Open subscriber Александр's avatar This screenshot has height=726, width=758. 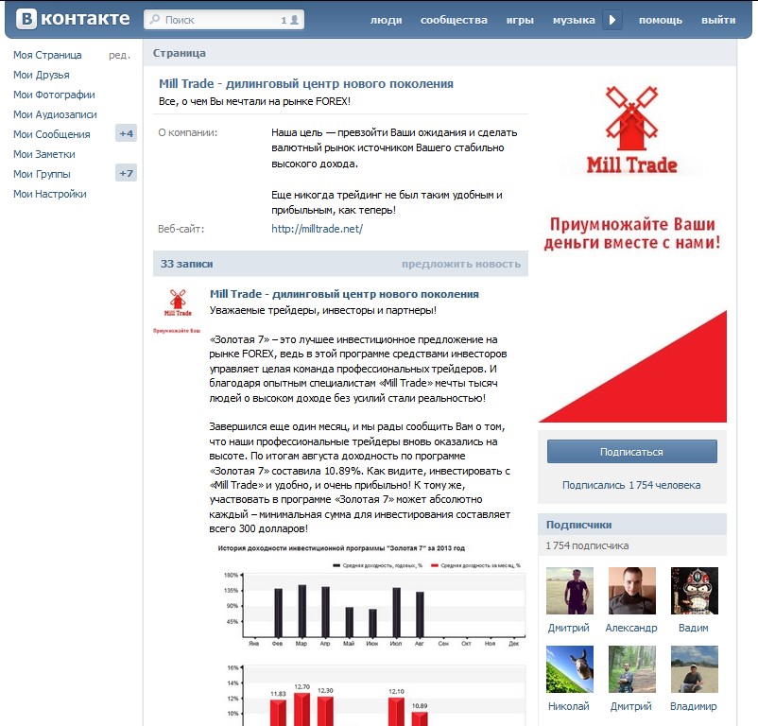click(x=632, y=591)
